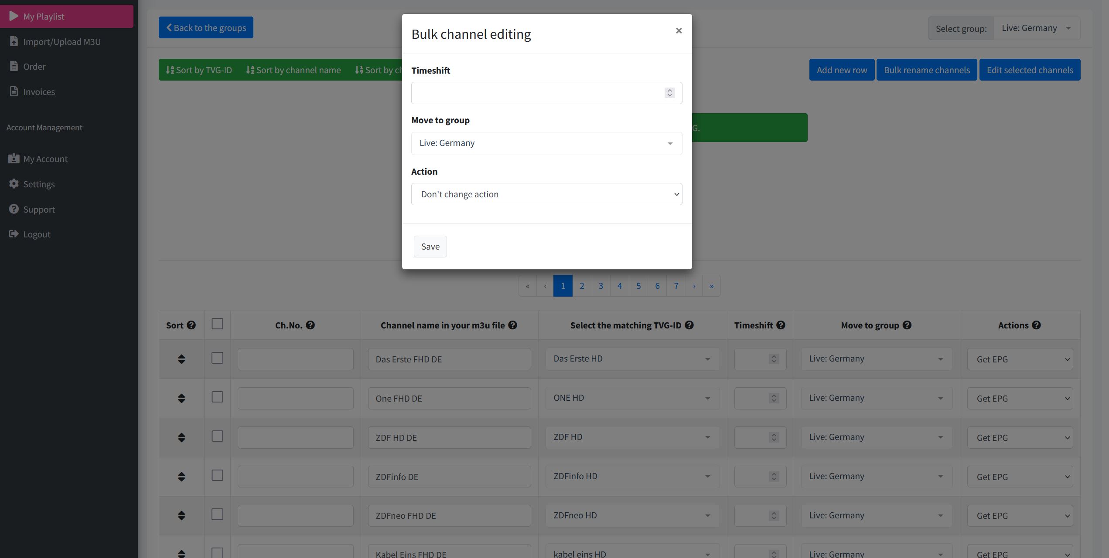Click help icon next to Actions column

coord(1037,325)
